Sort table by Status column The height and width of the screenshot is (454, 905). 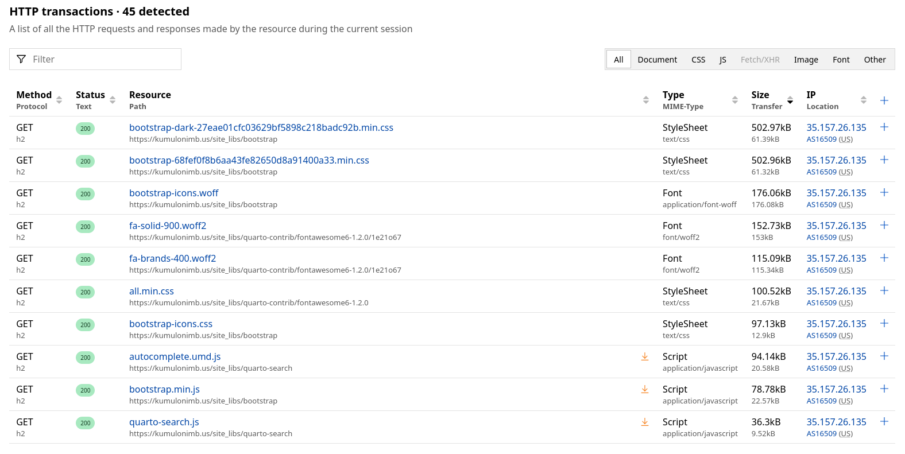click(x=113, y=100)
